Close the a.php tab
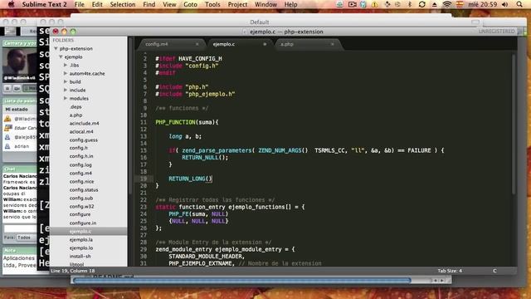 click(333, 44)
